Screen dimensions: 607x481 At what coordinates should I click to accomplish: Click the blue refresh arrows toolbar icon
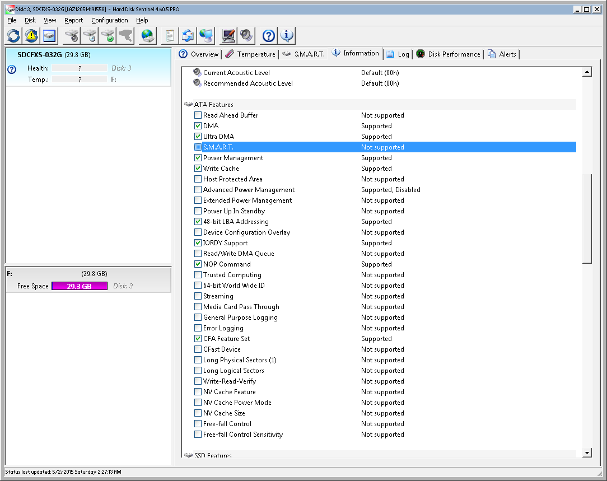(13, 36)
